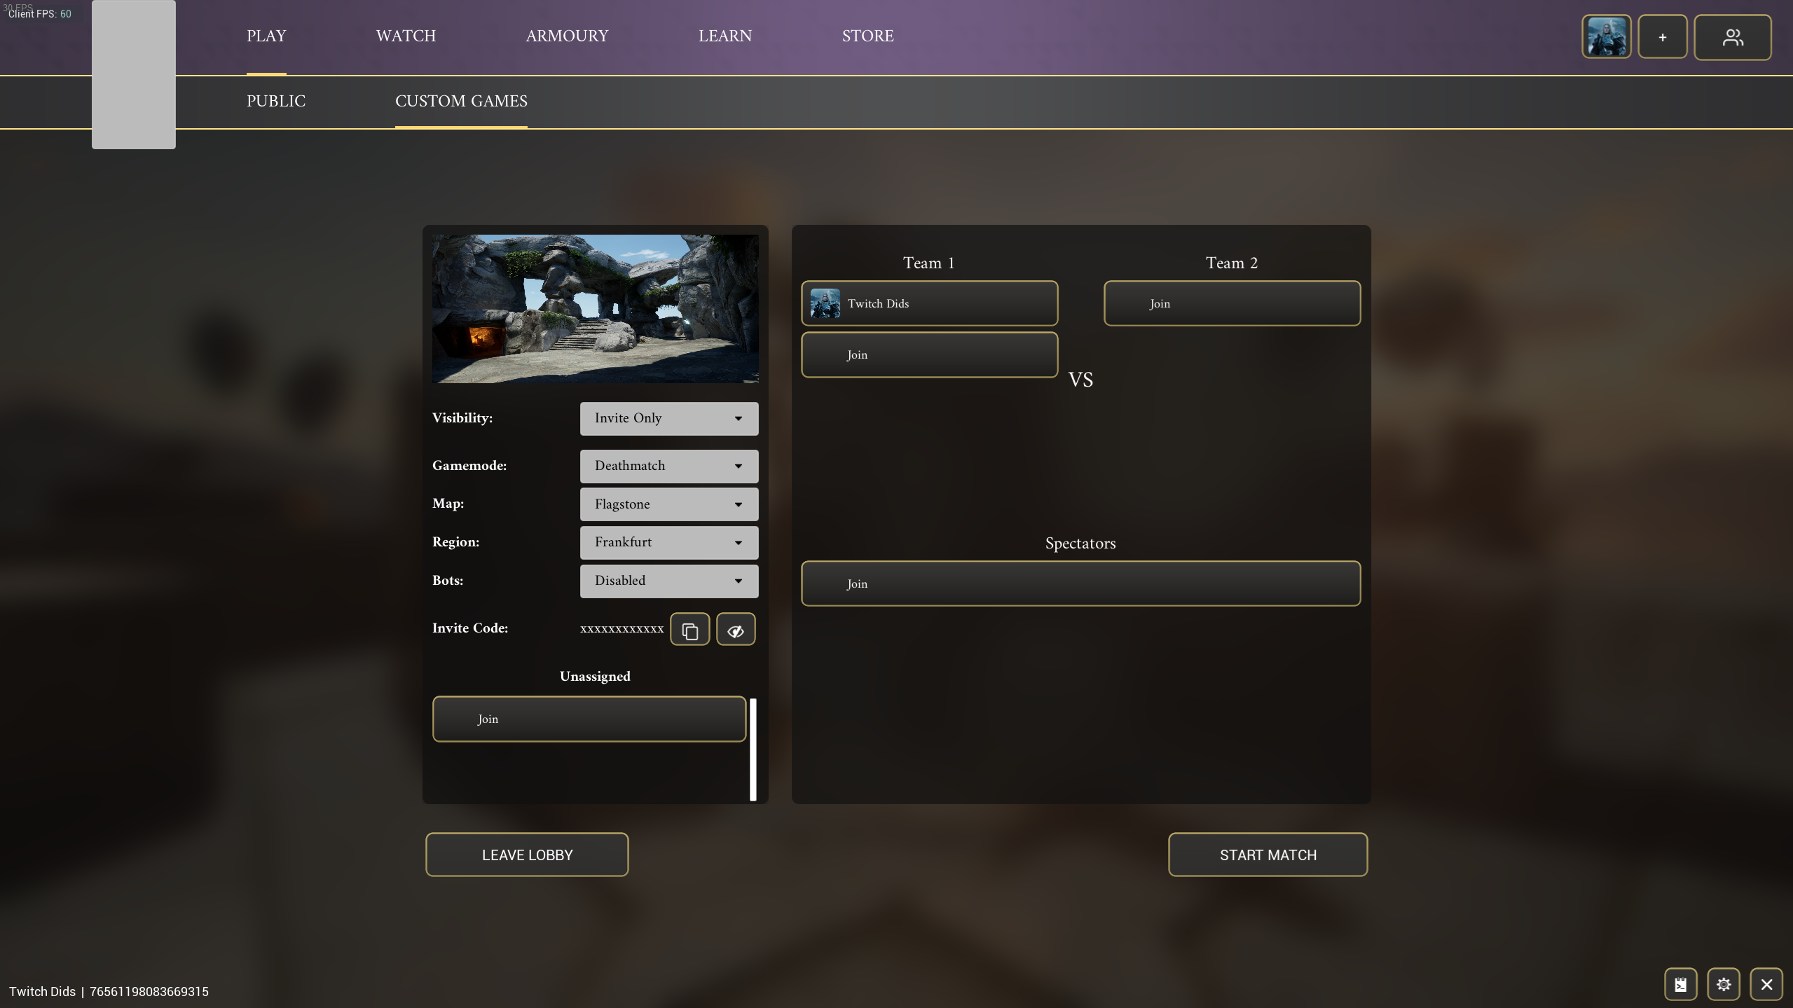This screenshot has height=1008, width=1793.
Task: Open the friends list icon
Action: tap(1732, 37)
